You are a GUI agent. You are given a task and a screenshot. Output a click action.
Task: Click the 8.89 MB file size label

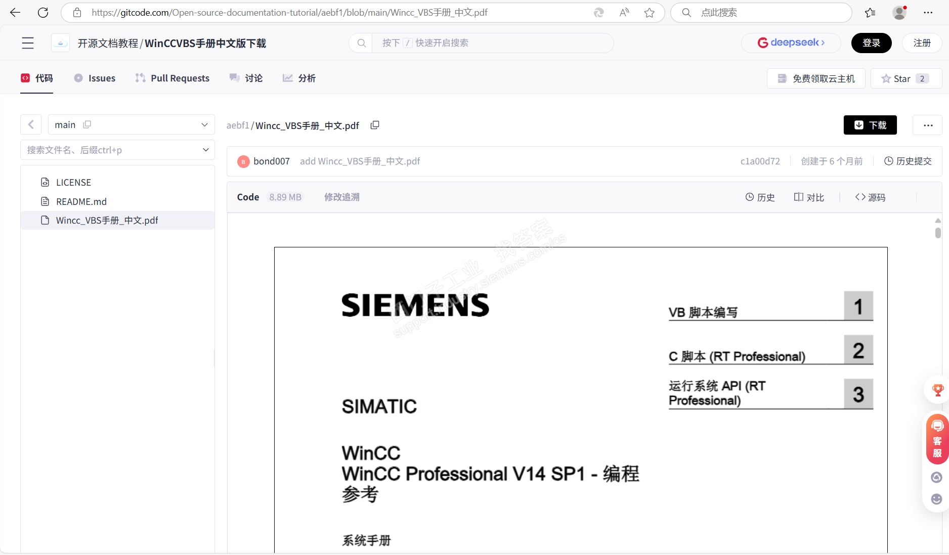pos(285,197)
